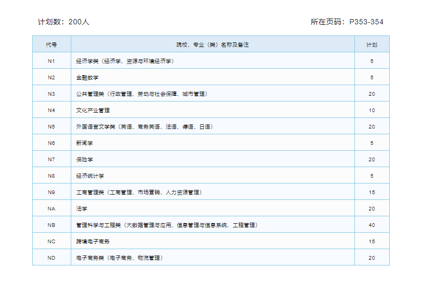Click the plan value 20 for N5
This screenshot has height=284, width=422.
click(372, 127)
